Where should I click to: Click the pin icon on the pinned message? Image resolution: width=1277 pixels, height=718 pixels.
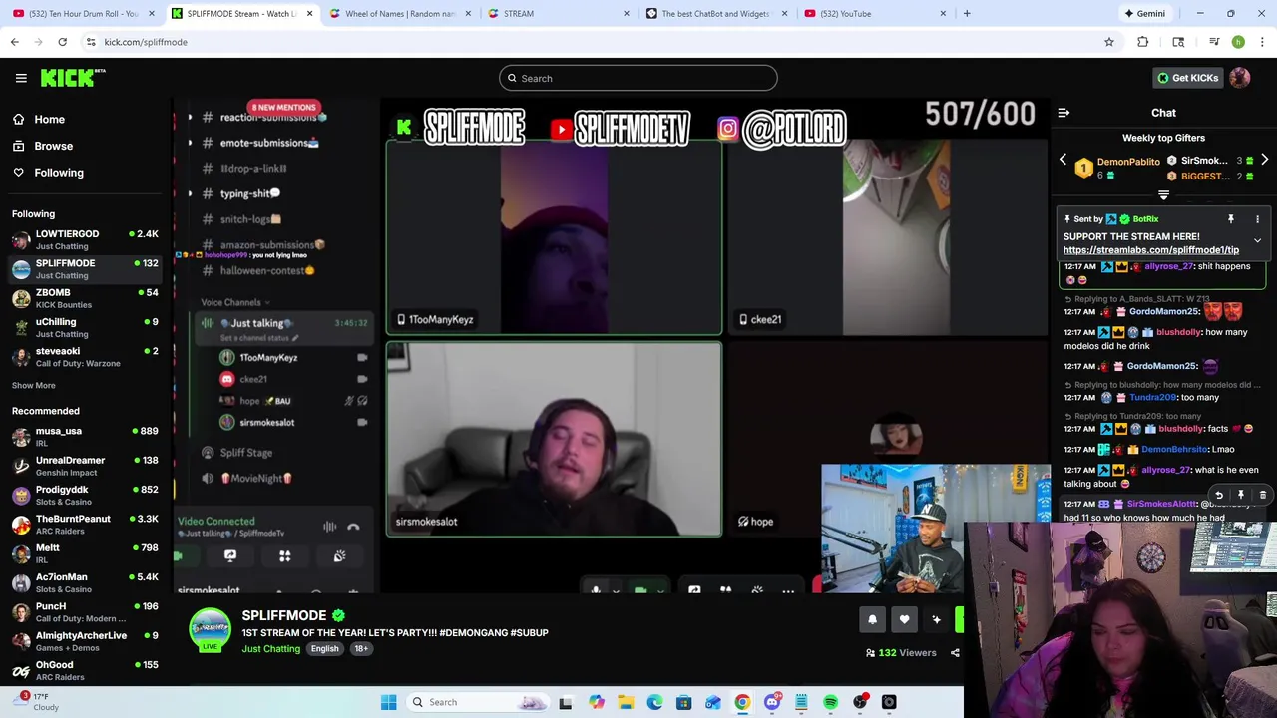[x=1230, y=219]
